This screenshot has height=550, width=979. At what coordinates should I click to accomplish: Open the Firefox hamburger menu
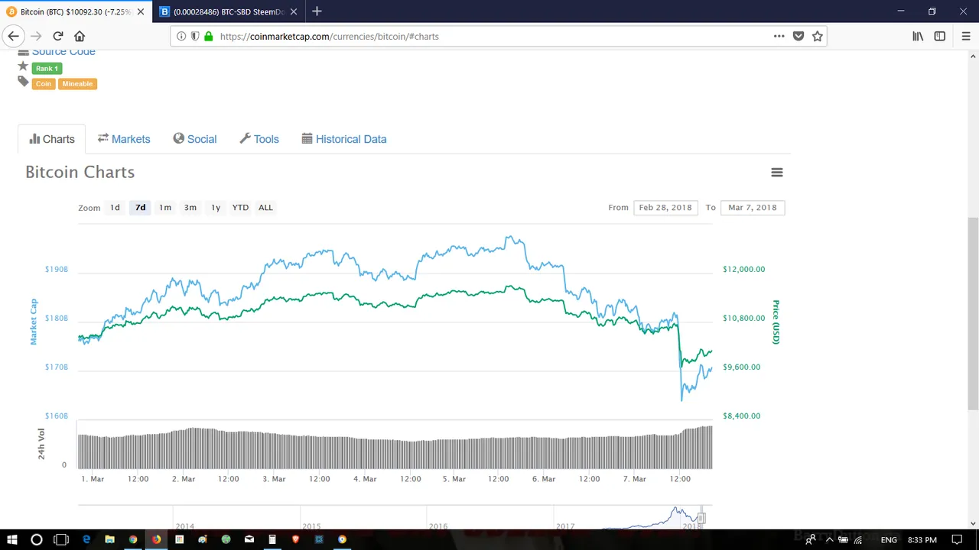[x=966, y=36]
